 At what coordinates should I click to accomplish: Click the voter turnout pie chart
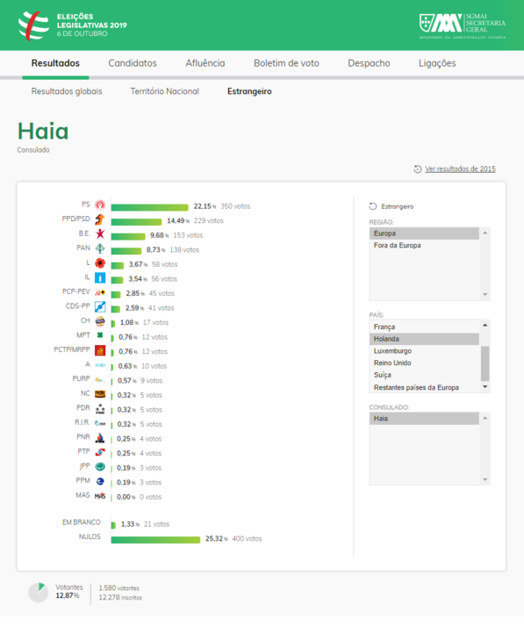(x=39, y=592)
